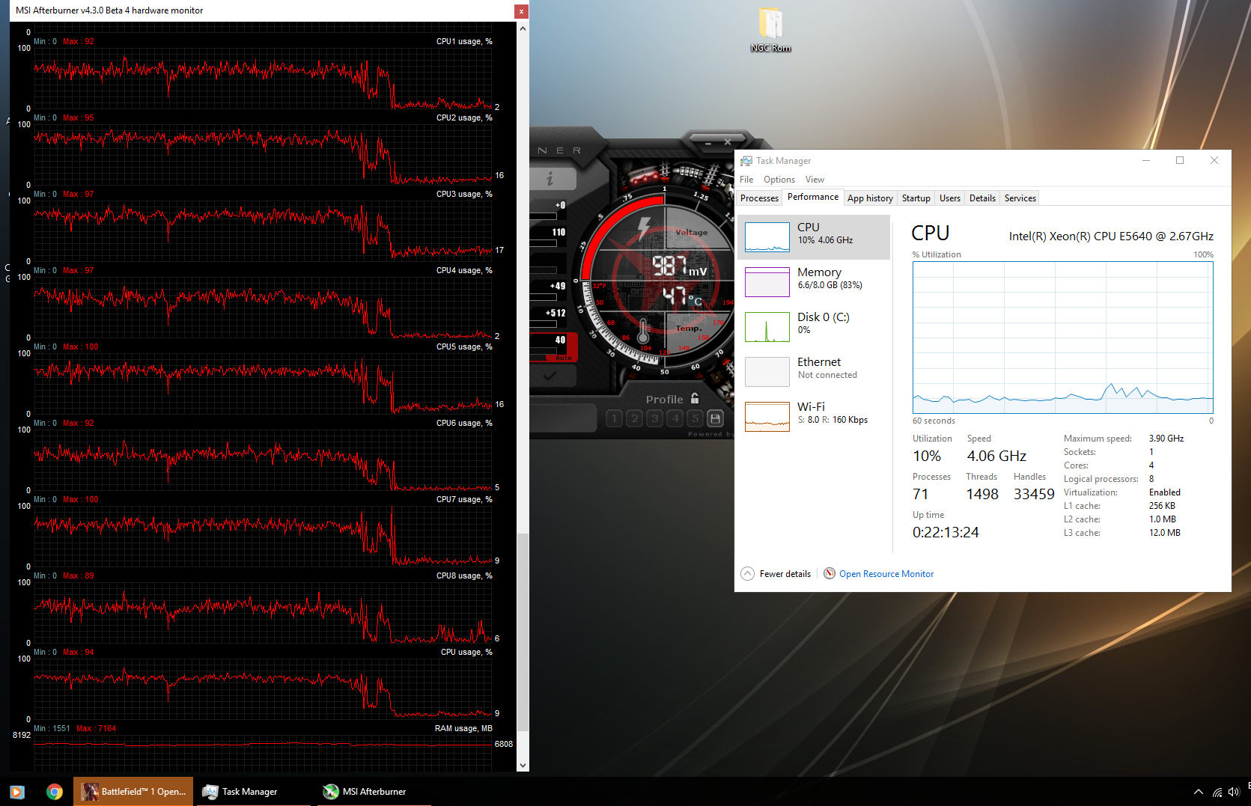The image size is (1251, 806).
Task: Click the Afterburner slider showing +512
Action: tap(544, 323)
